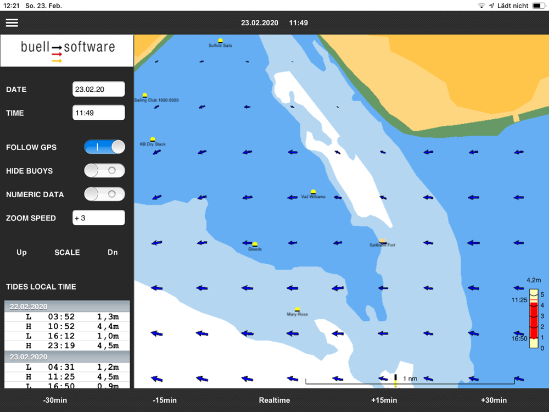Switch to Realtime
549x412 pixels.
coord(274,400)
